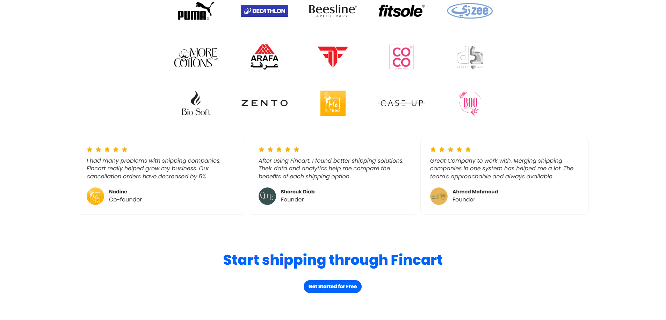Select the Boo Boutique logo

click(470, 103)
